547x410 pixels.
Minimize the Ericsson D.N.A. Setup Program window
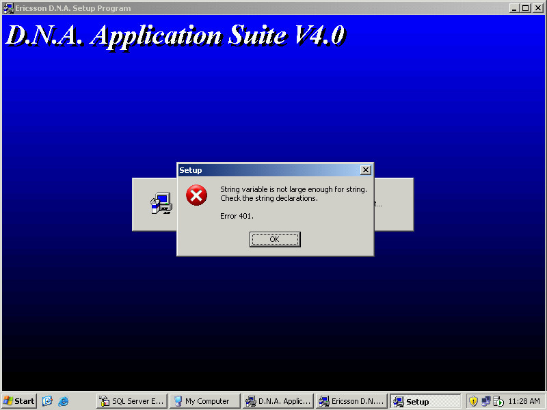coord(514,8)
